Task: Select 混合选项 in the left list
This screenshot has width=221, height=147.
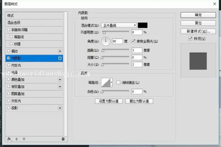Action: pos(34,23)
